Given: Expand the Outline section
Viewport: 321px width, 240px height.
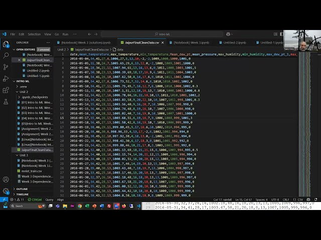Looking at the screenshot, I should coord(14,189).
